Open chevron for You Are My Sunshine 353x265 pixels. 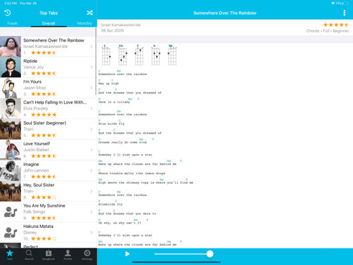point(91,212)
